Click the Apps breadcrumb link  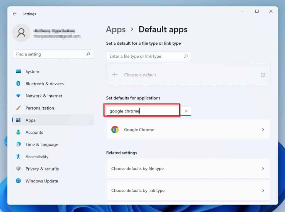(116, 29)
